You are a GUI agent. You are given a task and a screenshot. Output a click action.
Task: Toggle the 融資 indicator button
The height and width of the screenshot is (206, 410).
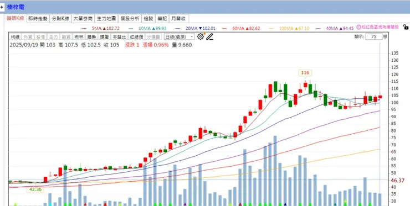66,37
